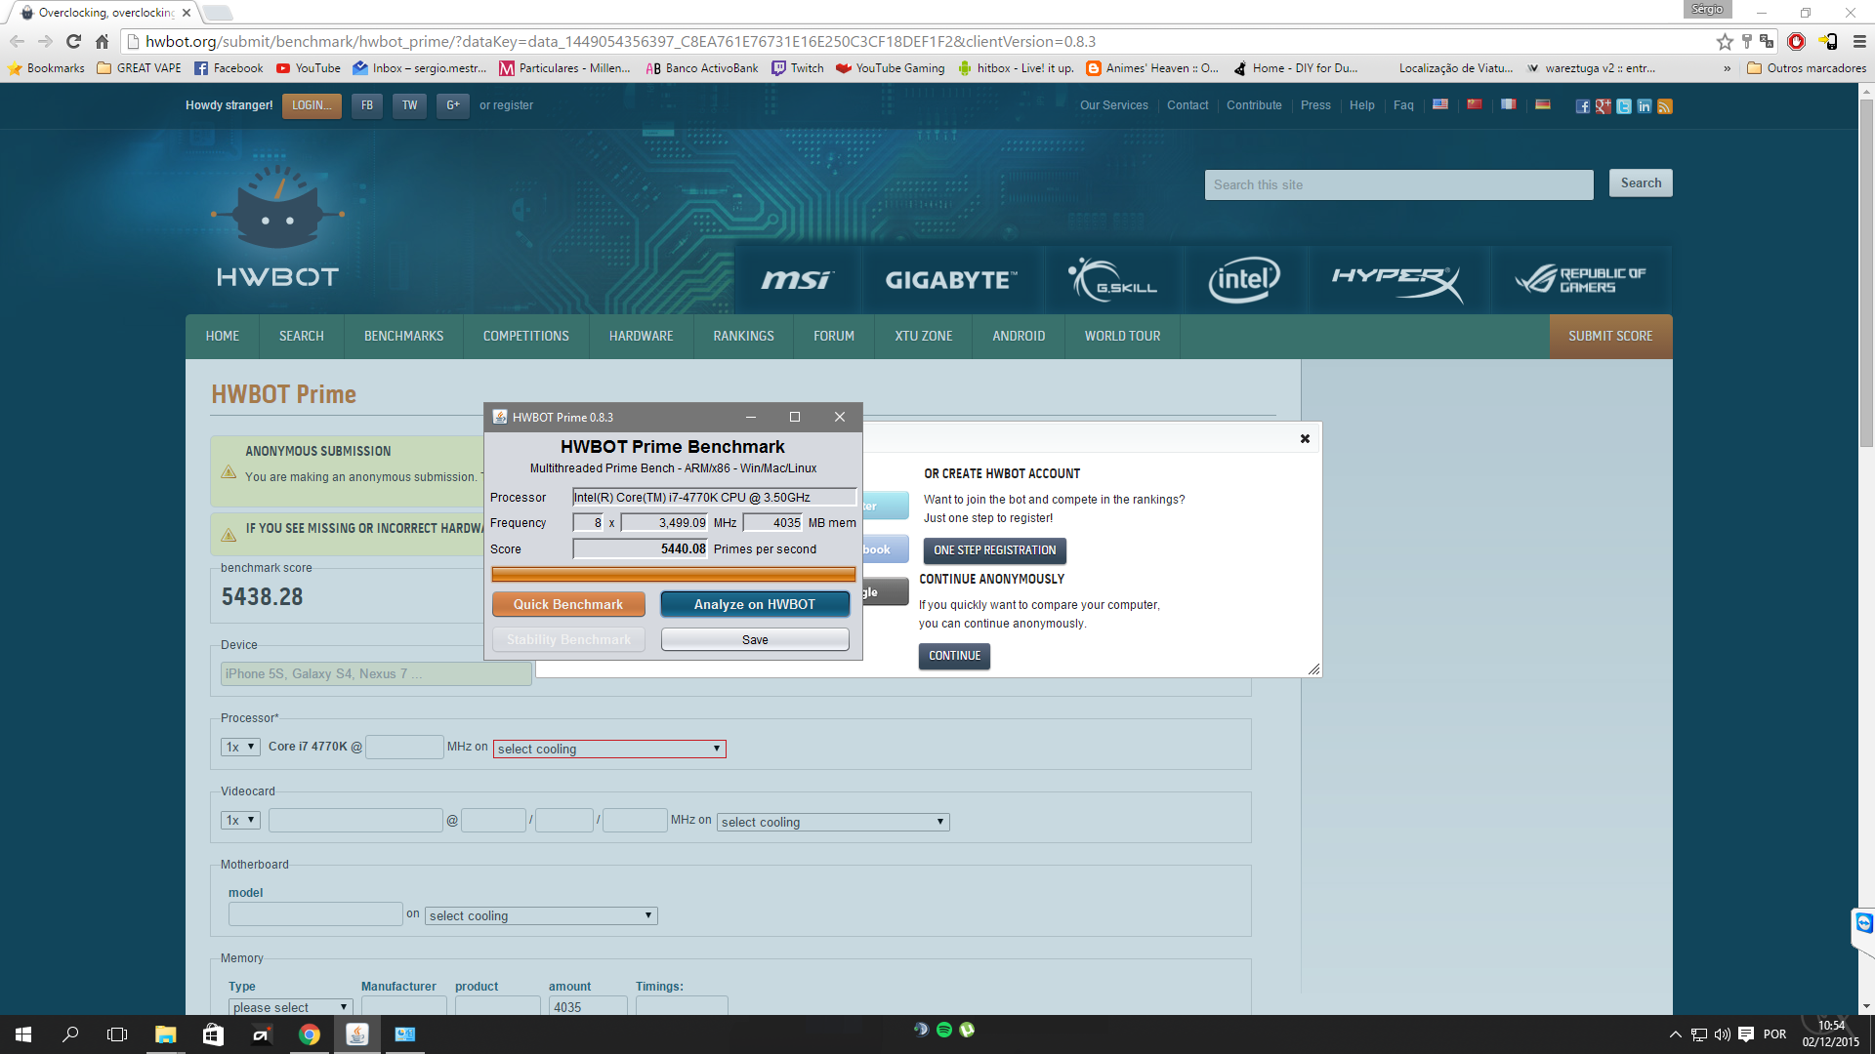Open the MSI sponsor logo
This screenshot has height=1054, width=1875.
click(x=797, y=280)
